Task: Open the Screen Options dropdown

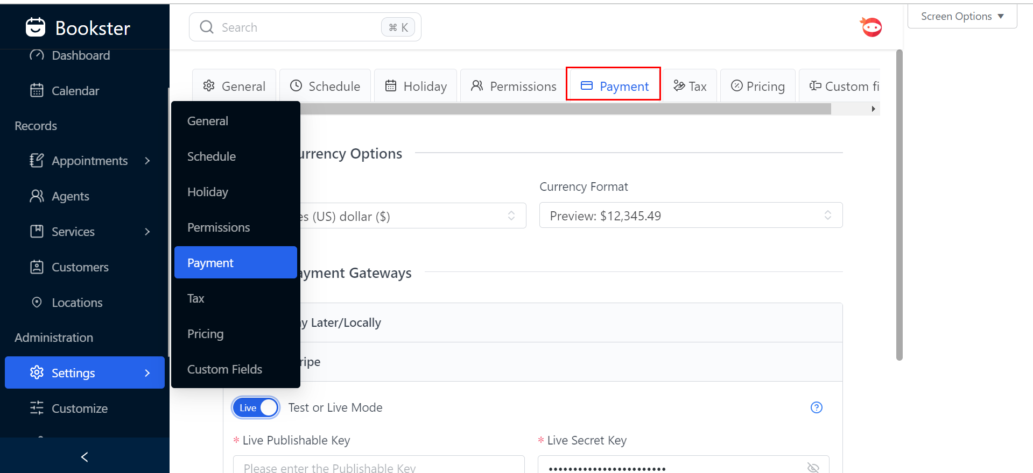Action: pos(962,16)
